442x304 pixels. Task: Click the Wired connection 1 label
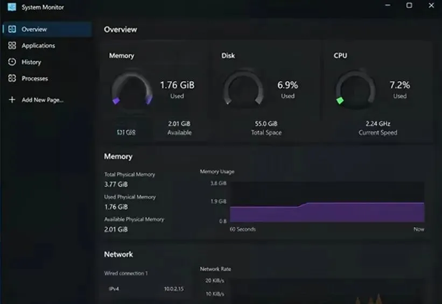126,273
